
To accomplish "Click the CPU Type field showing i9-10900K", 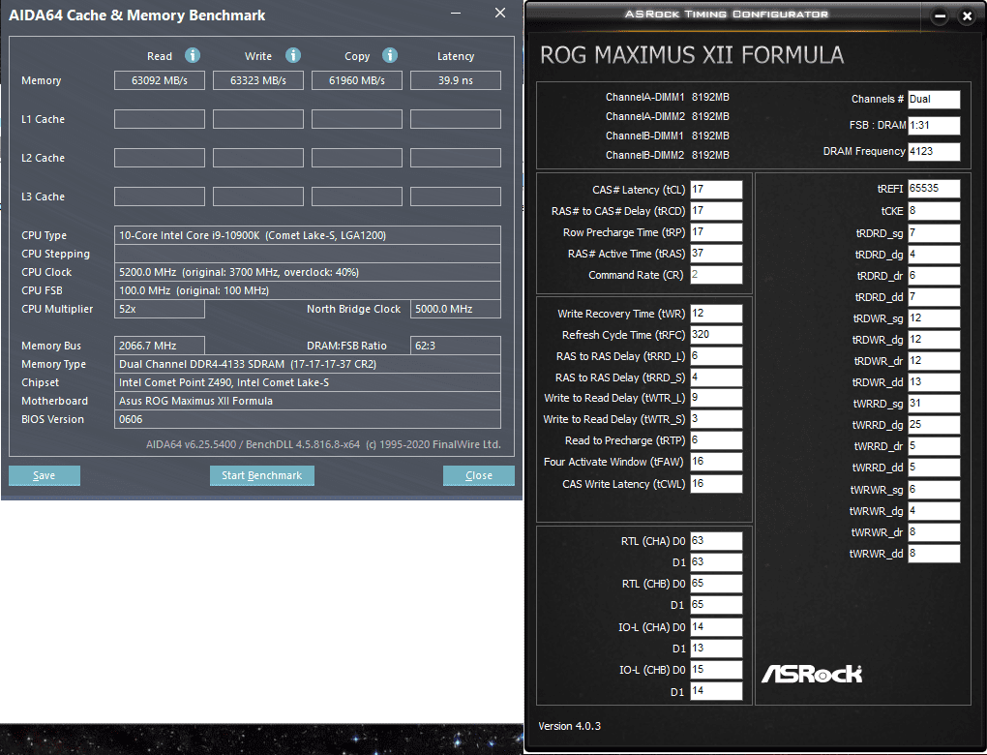I will point(307,235).
